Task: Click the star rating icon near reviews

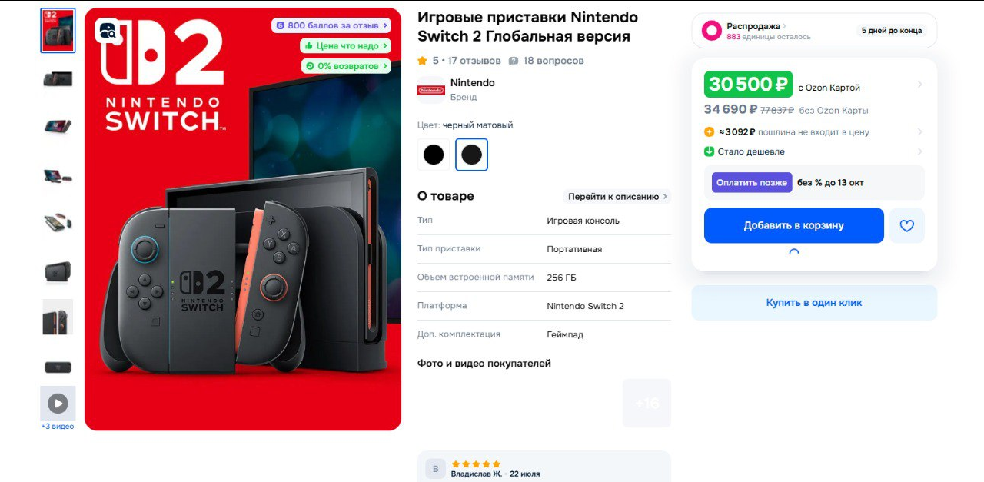Action: pos(422,61)
